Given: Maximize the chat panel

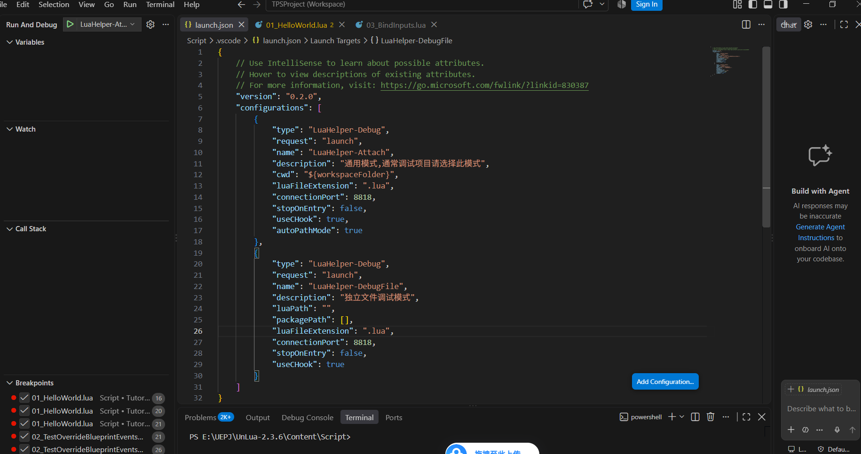Looking at the screenshot, I should [844, 24].
